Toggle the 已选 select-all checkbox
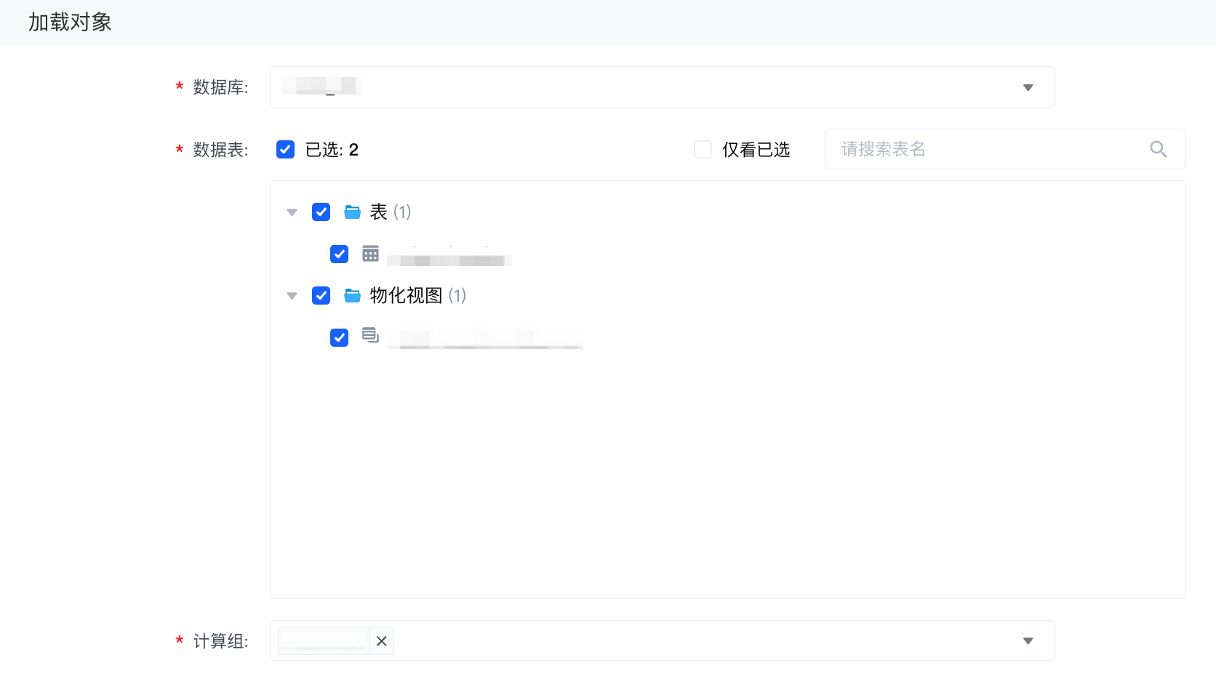Screen dimensions: 1216x679 click(x=286, y=150)
